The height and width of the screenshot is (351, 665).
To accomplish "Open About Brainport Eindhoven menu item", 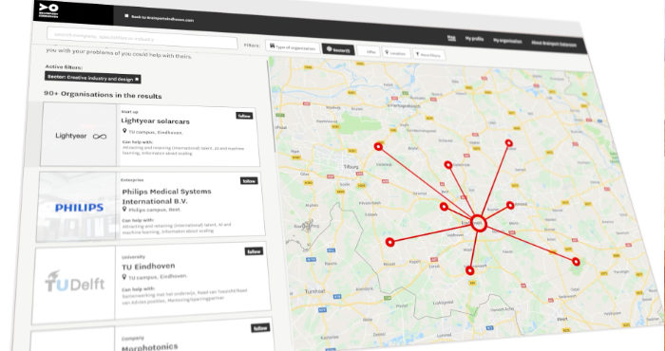I will click(x=554, y=44).
